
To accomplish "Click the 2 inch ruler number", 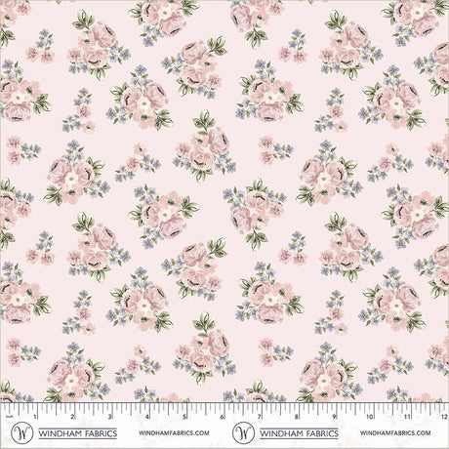I will click(72, 417).
